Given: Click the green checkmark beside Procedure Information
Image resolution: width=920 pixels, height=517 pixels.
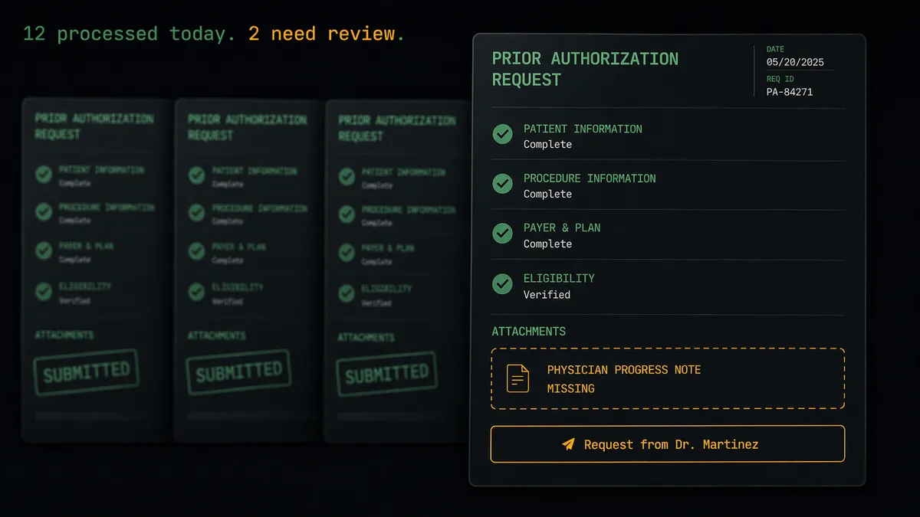Looking at the screenshot, I should pyautogui.click(x=502, y=184).
